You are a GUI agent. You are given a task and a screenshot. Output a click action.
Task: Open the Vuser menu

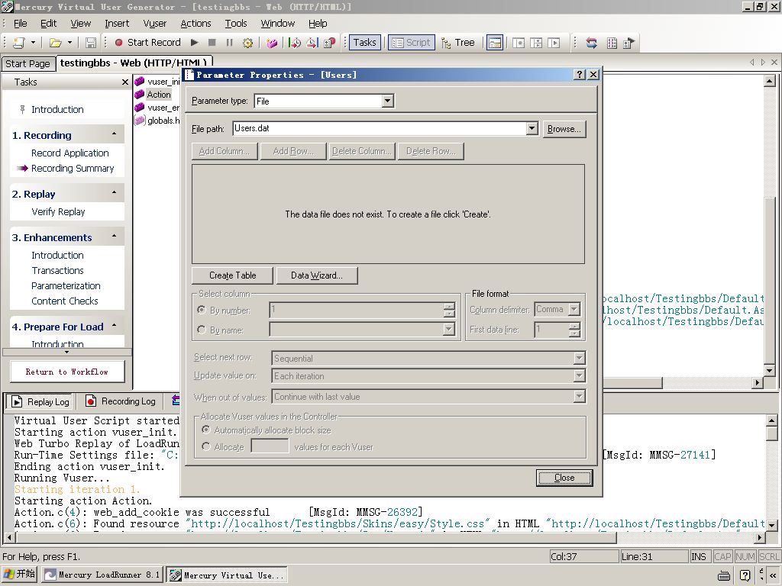pos(154,24)
